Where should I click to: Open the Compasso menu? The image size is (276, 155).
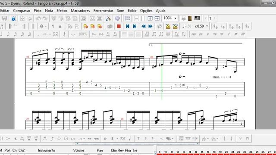pos(22,11)
